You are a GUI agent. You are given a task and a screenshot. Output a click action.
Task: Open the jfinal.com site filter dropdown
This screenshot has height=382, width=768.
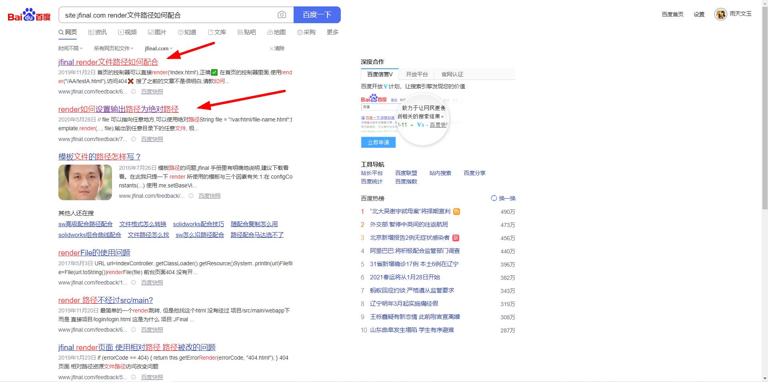159,48
